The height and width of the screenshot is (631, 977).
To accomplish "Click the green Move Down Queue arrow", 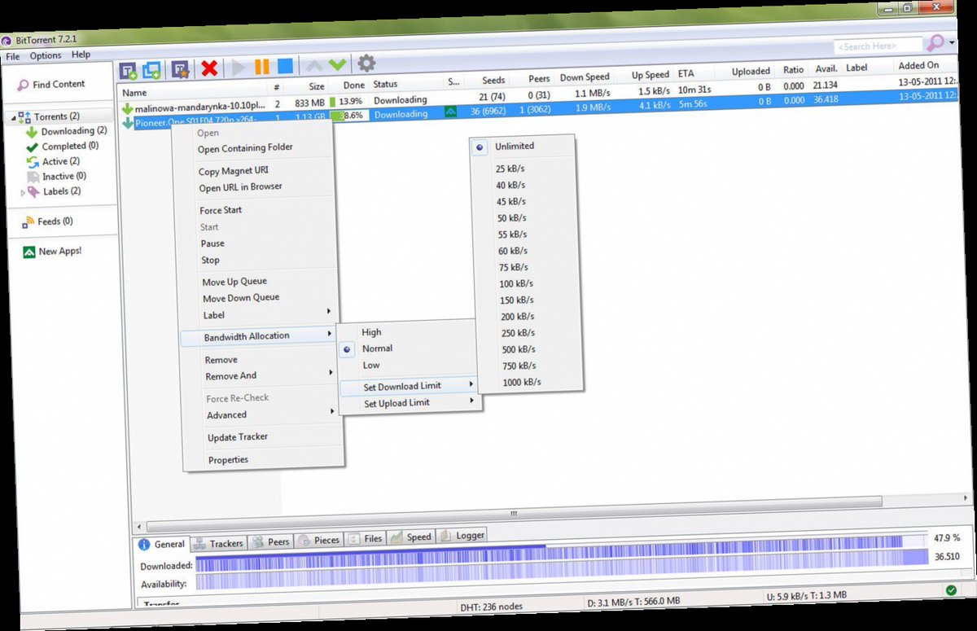I will [337, 64].
